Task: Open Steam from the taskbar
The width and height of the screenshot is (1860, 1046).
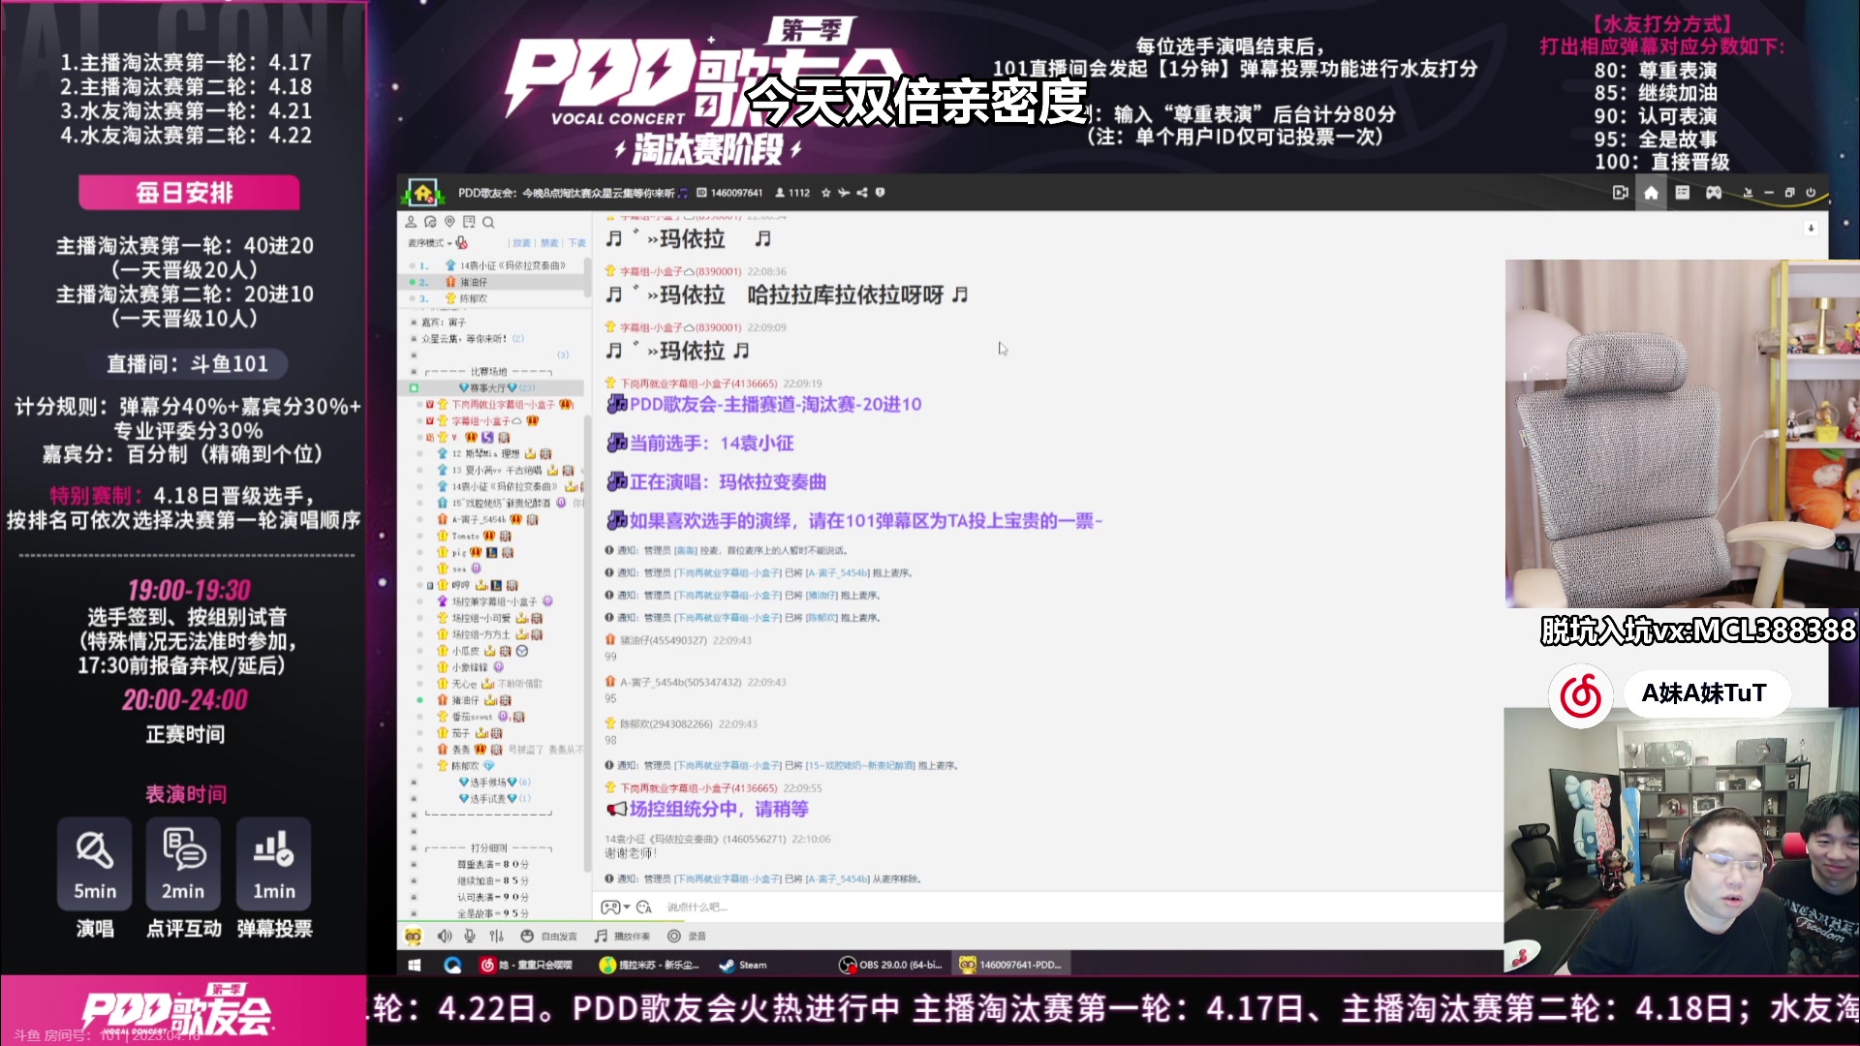Action: (744, 965)
